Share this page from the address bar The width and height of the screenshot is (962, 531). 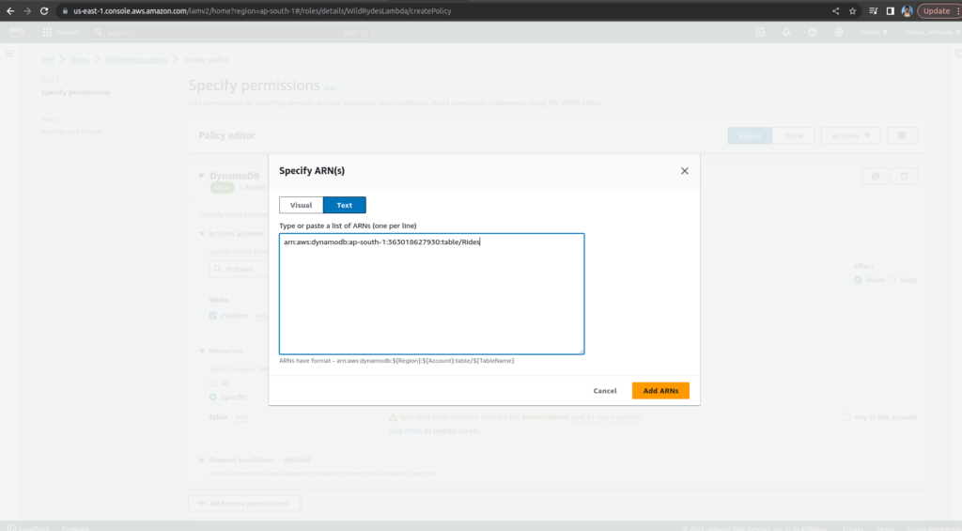(x=835, y=11)
